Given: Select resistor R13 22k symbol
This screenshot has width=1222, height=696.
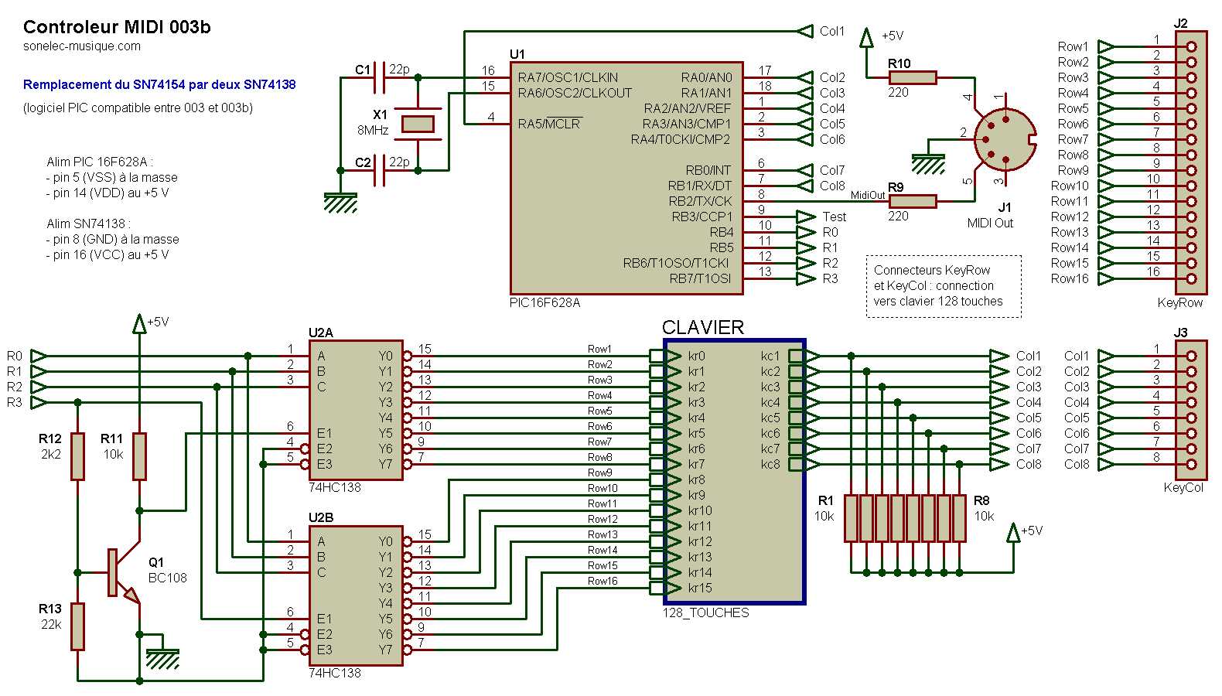Looking at the screenshot, I should (x=77, y=626).
